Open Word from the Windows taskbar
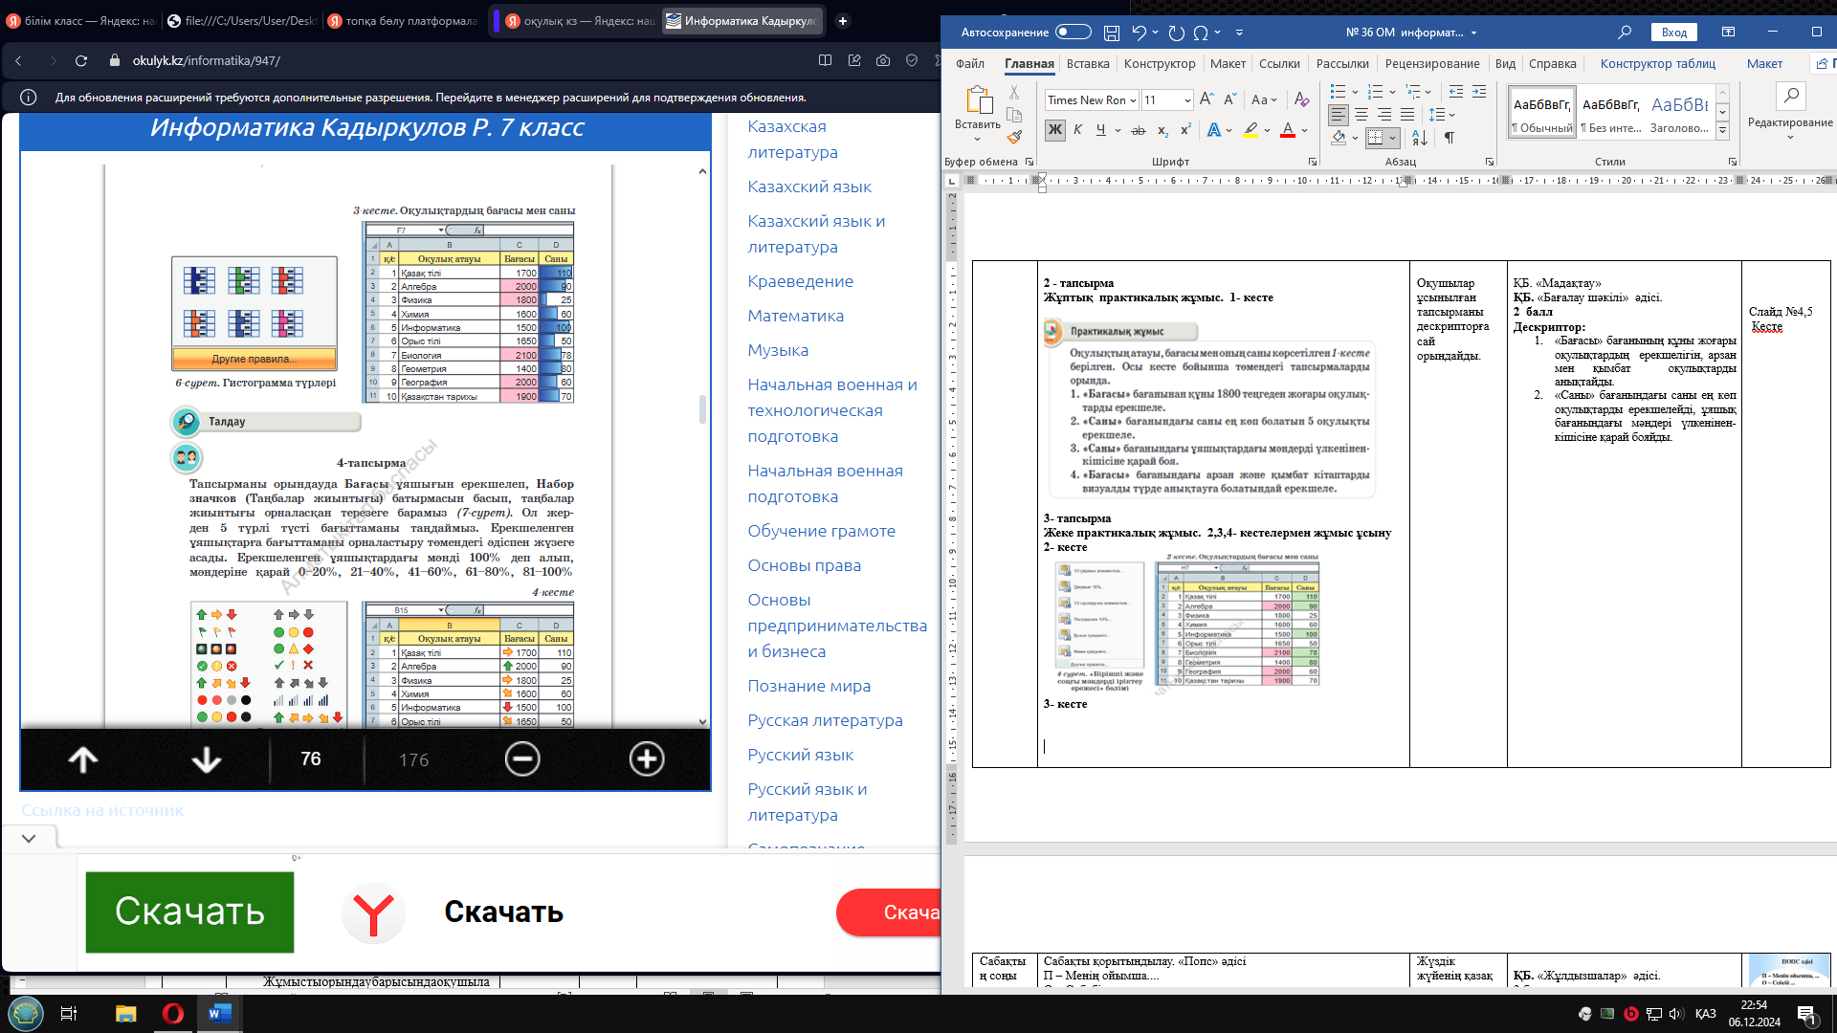1837x1033 pixels. pyautogui.click(x=219, y=1014)
